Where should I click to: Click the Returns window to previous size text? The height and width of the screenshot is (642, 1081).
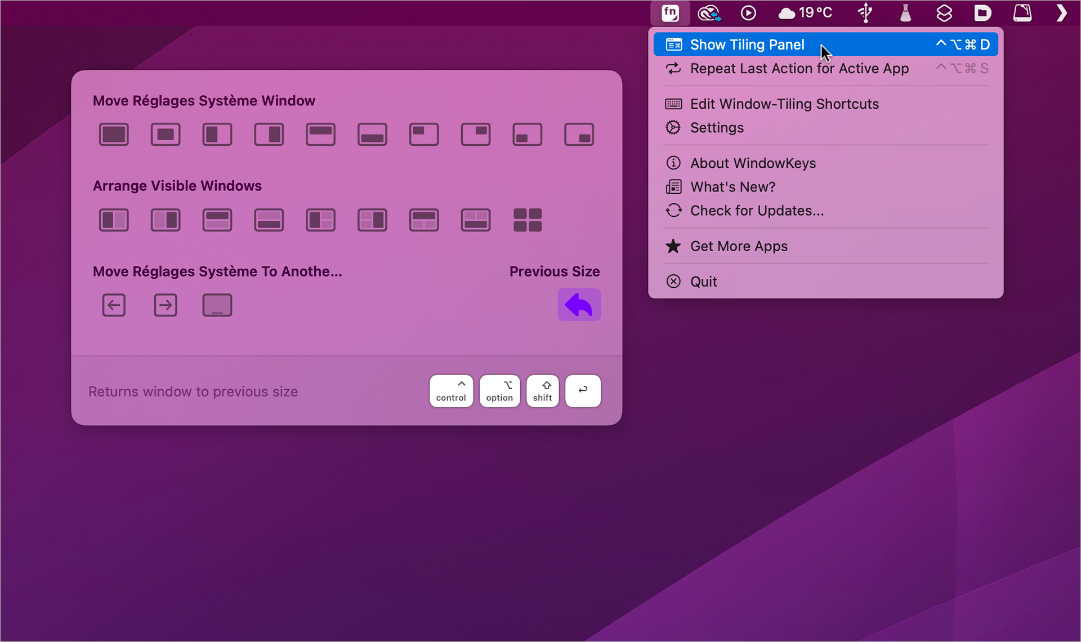193,391
